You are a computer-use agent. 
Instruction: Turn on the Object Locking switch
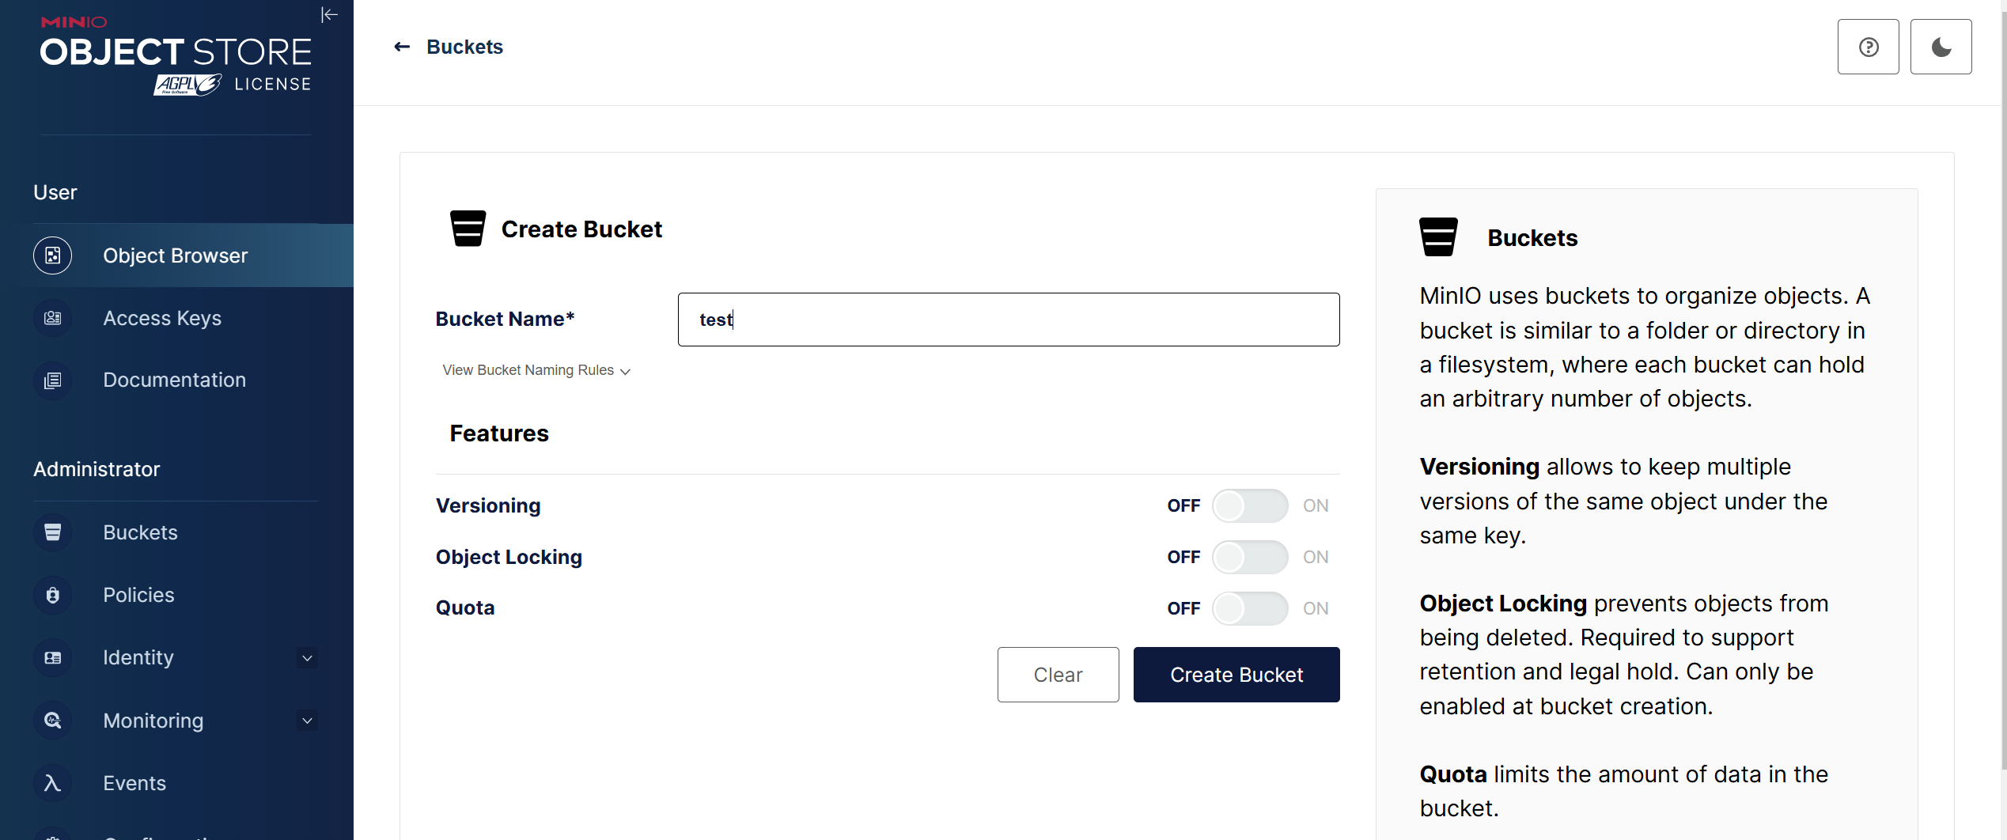[x=1250, y=557]
